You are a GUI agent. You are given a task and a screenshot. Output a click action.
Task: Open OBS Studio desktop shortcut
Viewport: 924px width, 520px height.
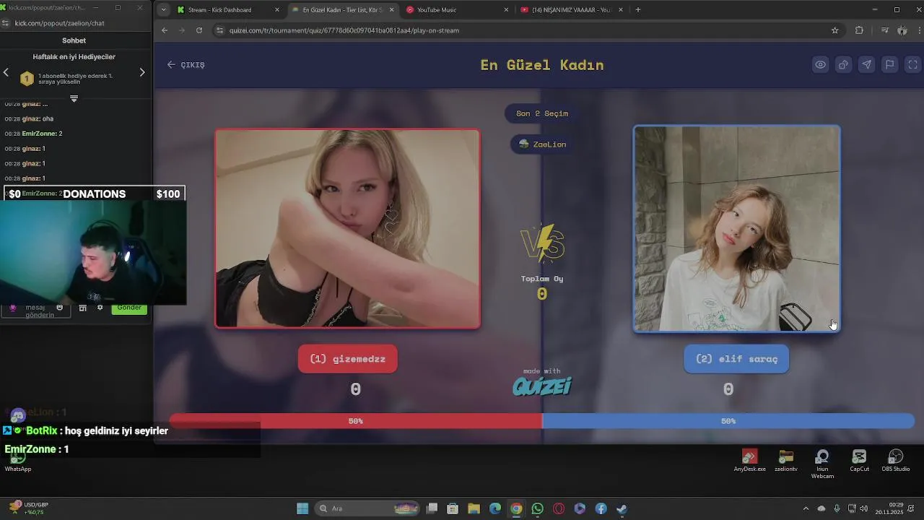point(895,461)
